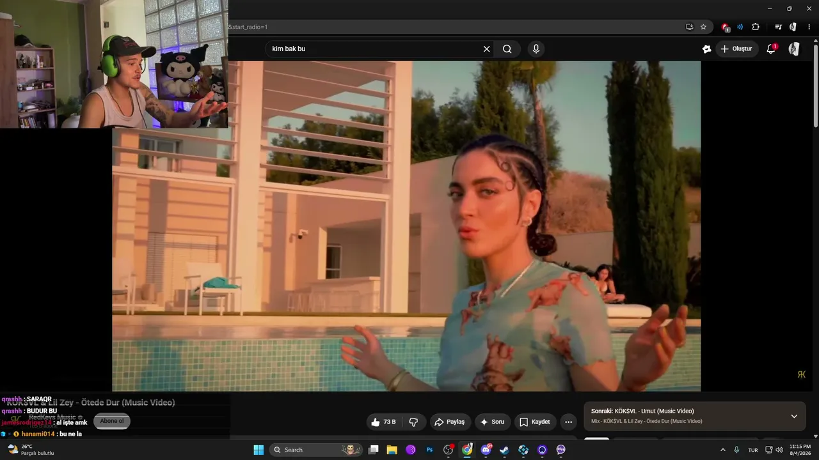Click install app icon in address bar
The image size is (819, 460).
[x=689, y=27]
